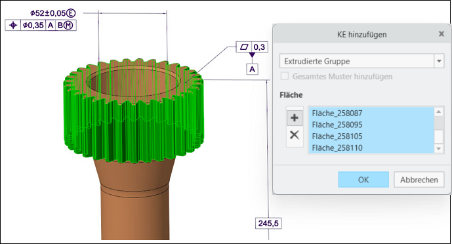The image size is (452, 244).
Task: Cancel with the Abbrechen button
Action: point(419,180)
